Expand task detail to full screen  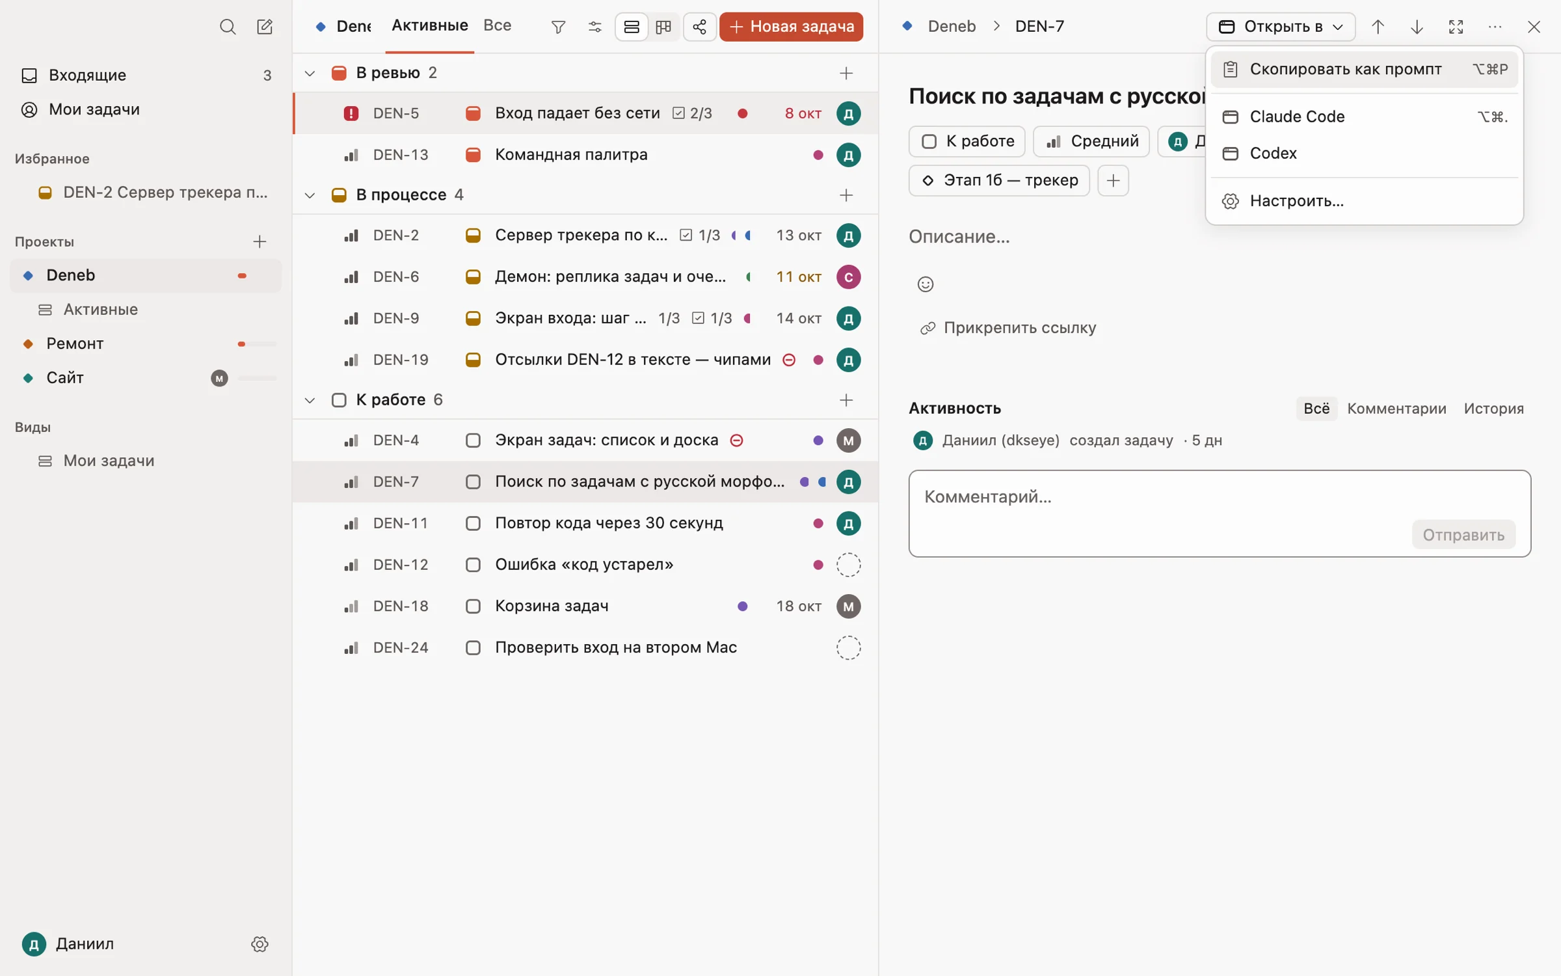(1456, 27)
